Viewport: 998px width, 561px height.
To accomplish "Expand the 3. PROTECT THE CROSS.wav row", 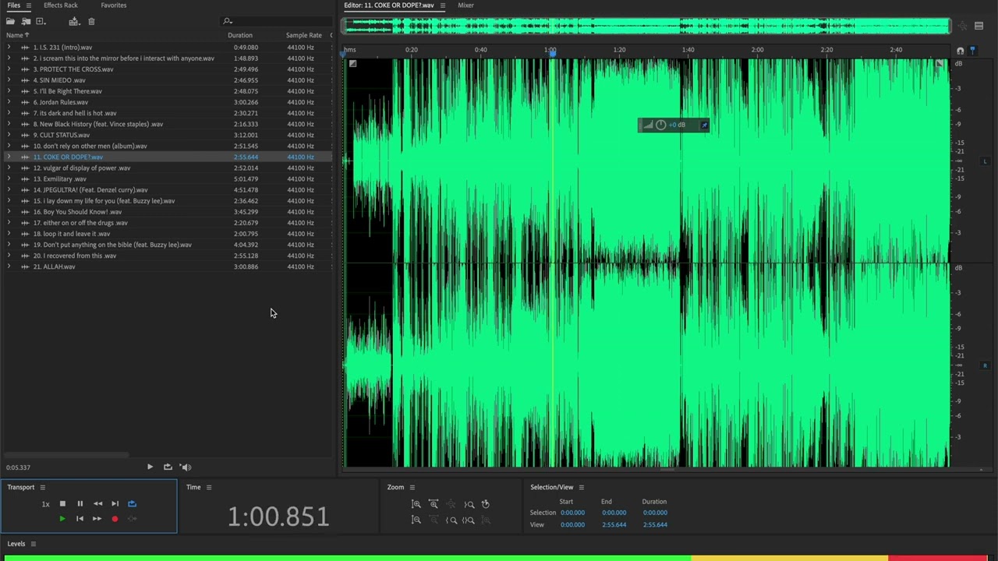I will pyautogui.click(x=9, y=69).
